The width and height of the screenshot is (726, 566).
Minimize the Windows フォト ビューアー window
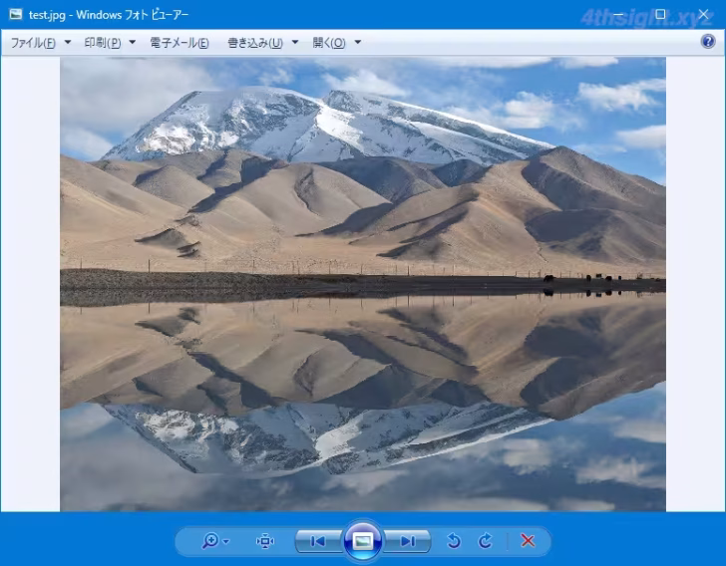618,14
